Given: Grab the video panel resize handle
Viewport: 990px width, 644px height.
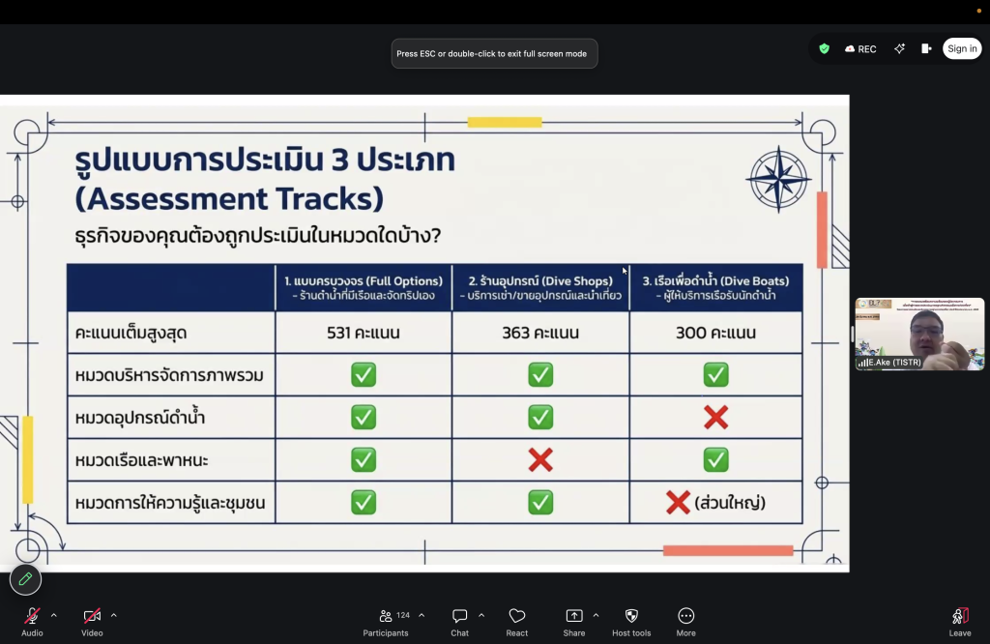Looking at the screenshot, I should click(x=852, y=334).
